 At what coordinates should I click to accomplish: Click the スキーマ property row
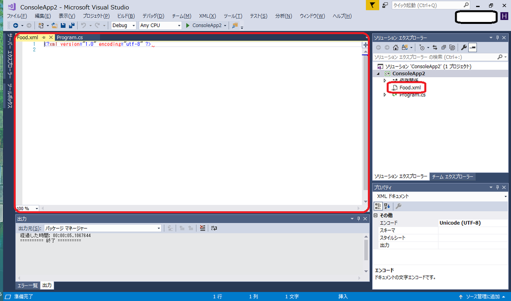click(440, 230)
